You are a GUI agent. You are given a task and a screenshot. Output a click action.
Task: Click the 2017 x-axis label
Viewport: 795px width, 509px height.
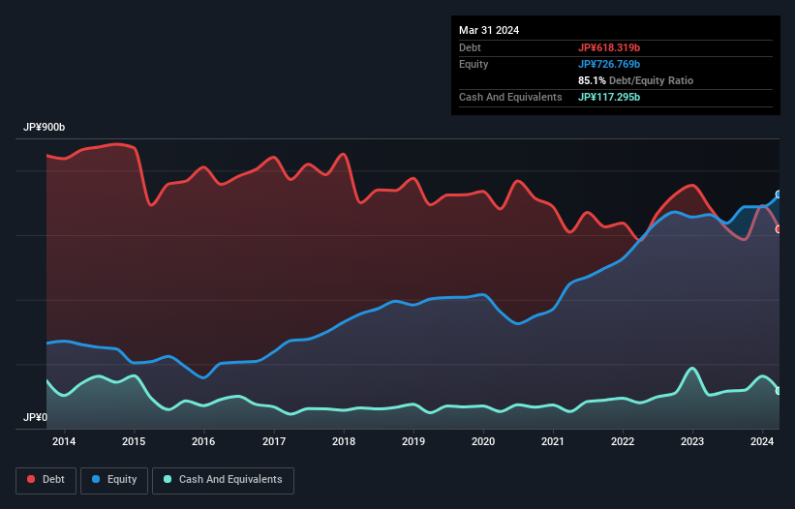tap(274, 441)
